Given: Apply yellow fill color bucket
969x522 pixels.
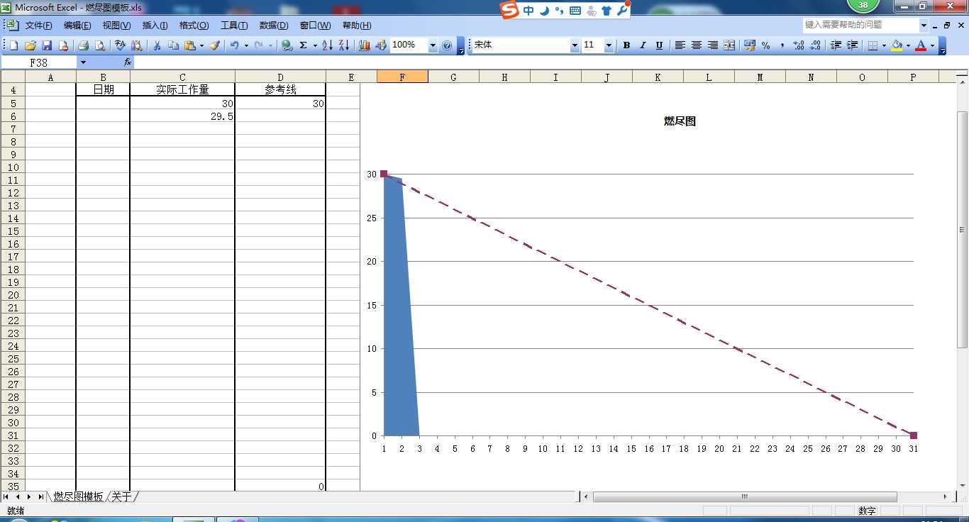Looking at the screenshot, I should coord(897,45).
